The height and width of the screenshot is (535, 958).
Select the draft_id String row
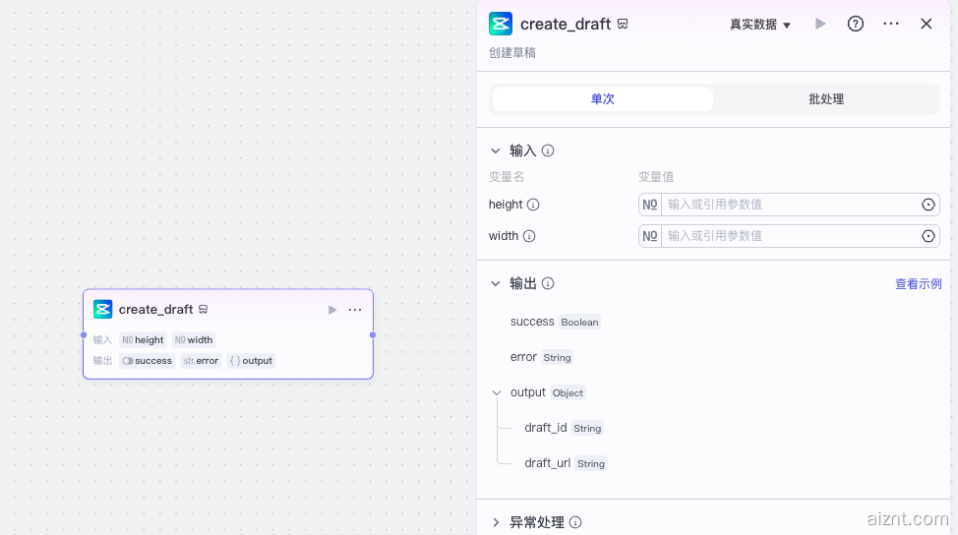pyautogui.click(x=564, y=428)
